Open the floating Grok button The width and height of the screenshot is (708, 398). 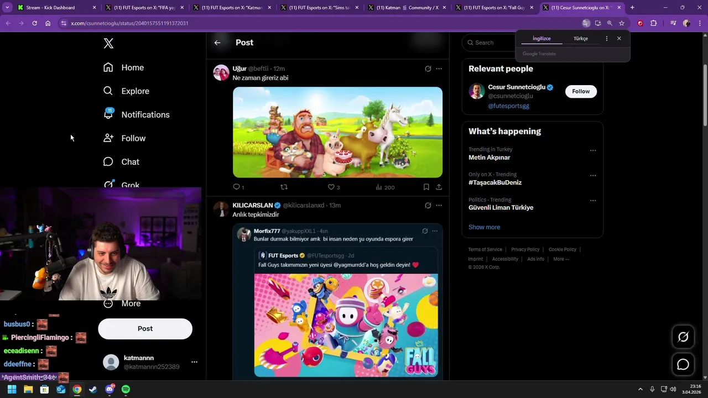click(683, 337)
